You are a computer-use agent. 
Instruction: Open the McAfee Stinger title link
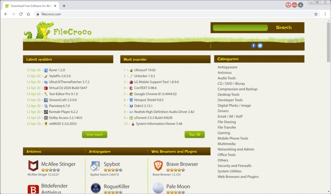[x=58, y=164]
